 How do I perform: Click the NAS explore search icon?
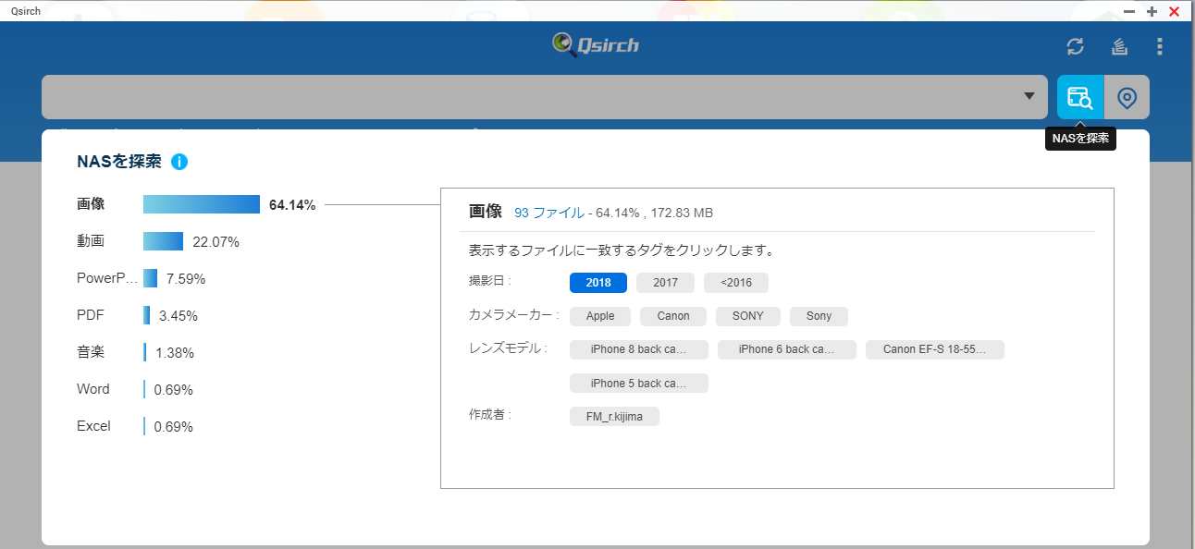point(1080,97)
